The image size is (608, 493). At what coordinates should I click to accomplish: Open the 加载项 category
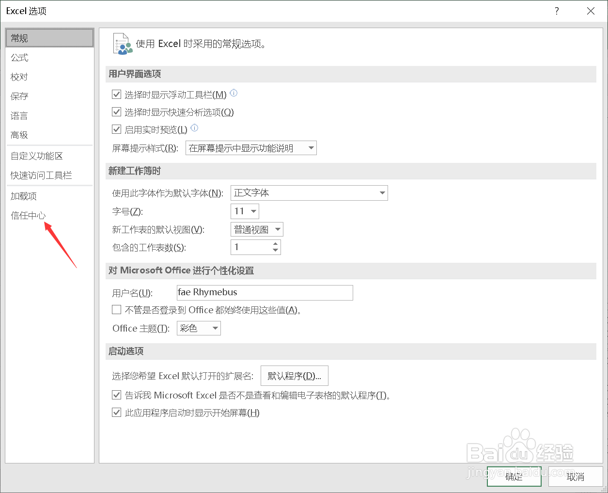coord(49,196)
